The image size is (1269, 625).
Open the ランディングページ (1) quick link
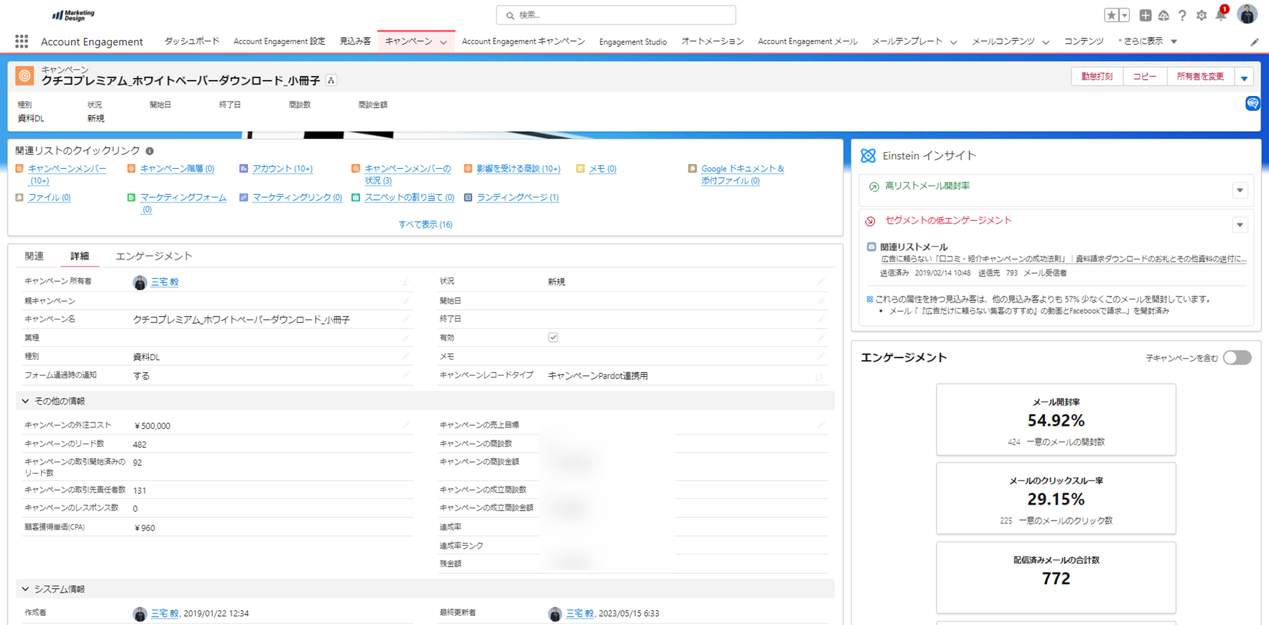518,198
